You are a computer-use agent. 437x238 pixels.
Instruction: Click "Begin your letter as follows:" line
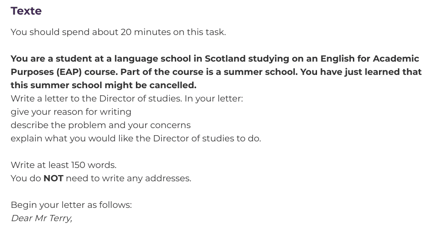click(71, 205)
